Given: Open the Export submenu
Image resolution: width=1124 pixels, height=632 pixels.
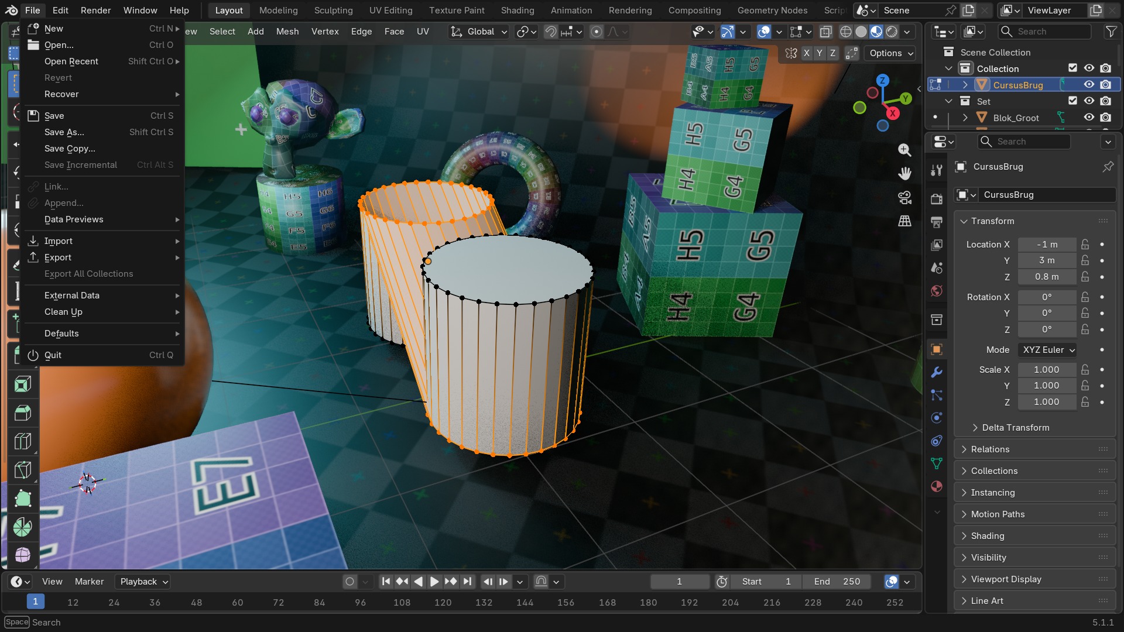Looking at the screenshot, I should (102, 257).
